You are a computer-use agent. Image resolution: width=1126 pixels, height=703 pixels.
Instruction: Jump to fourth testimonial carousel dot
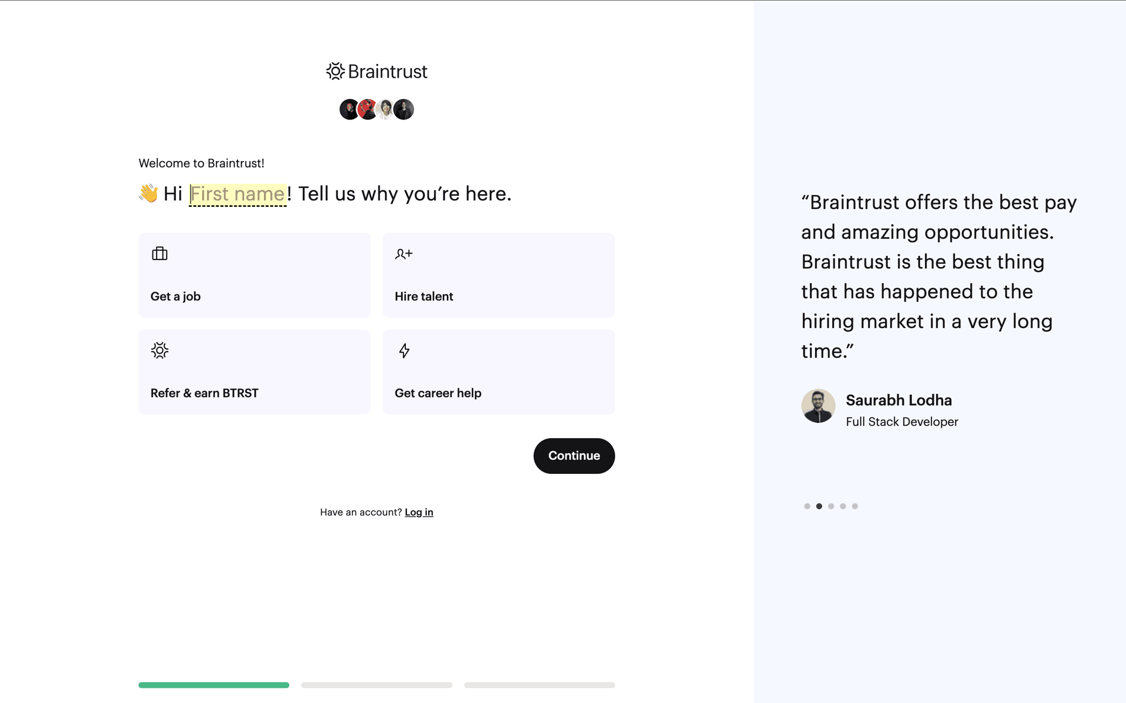(x=843, y=506)
